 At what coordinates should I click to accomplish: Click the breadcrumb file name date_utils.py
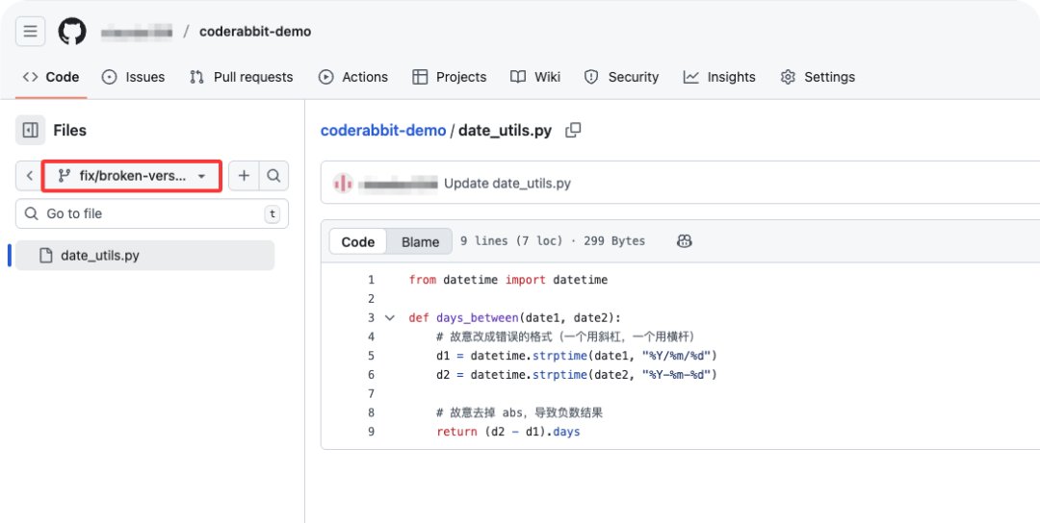(x=505, y=131)
